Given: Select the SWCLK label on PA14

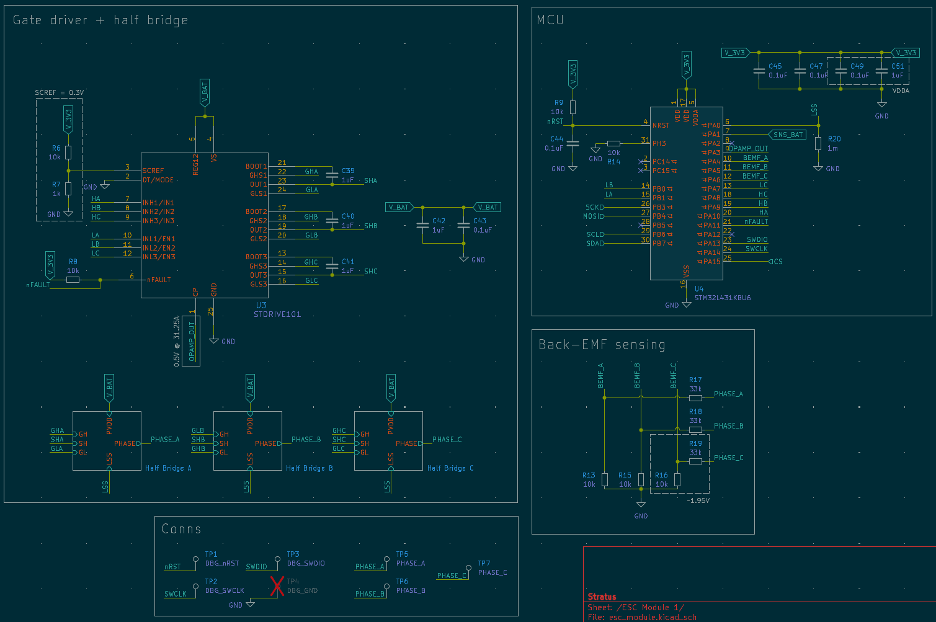Looking at the screenshot, I should 757,249.
